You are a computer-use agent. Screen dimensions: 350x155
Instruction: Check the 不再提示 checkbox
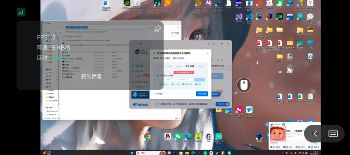click(x=154, y=94)
